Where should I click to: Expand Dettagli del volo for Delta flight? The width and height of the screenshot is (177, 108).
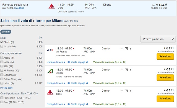pos(56,104)
